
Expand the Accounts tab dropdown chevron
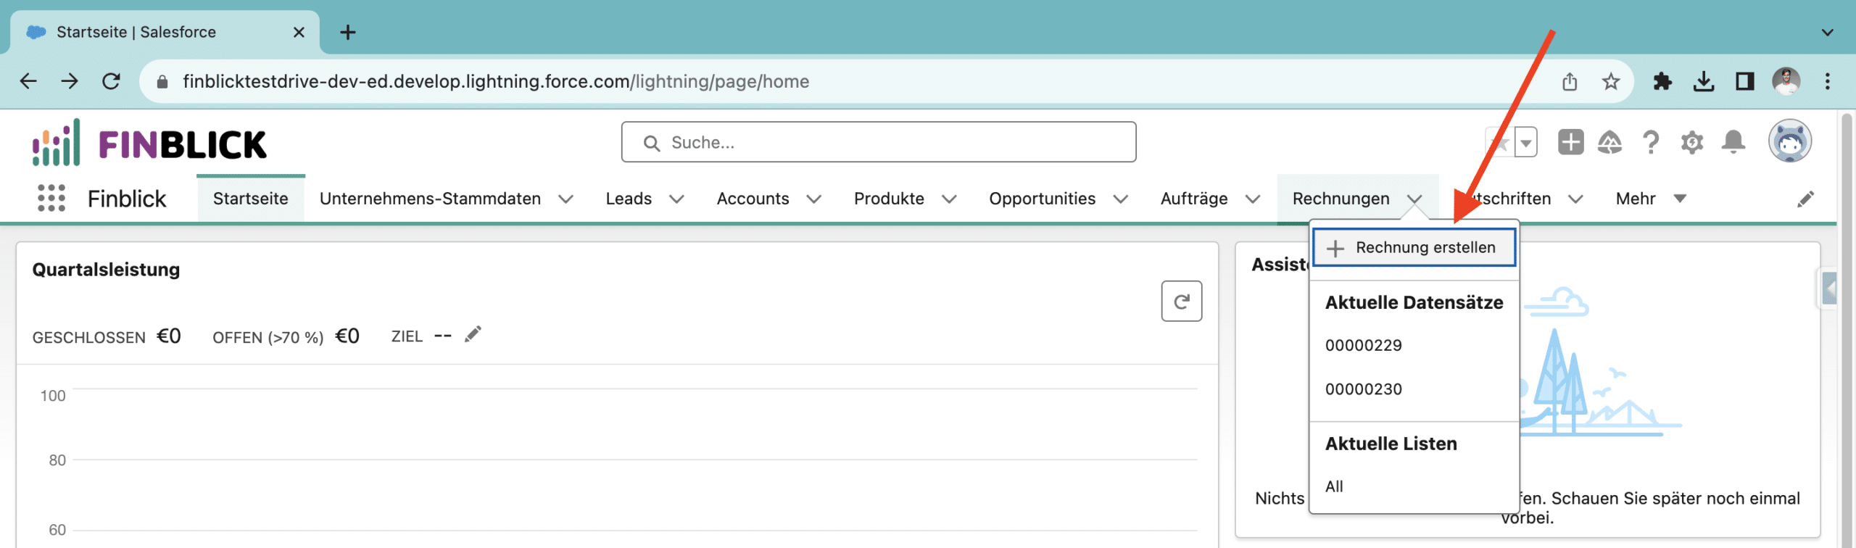[x=814, y=199]
